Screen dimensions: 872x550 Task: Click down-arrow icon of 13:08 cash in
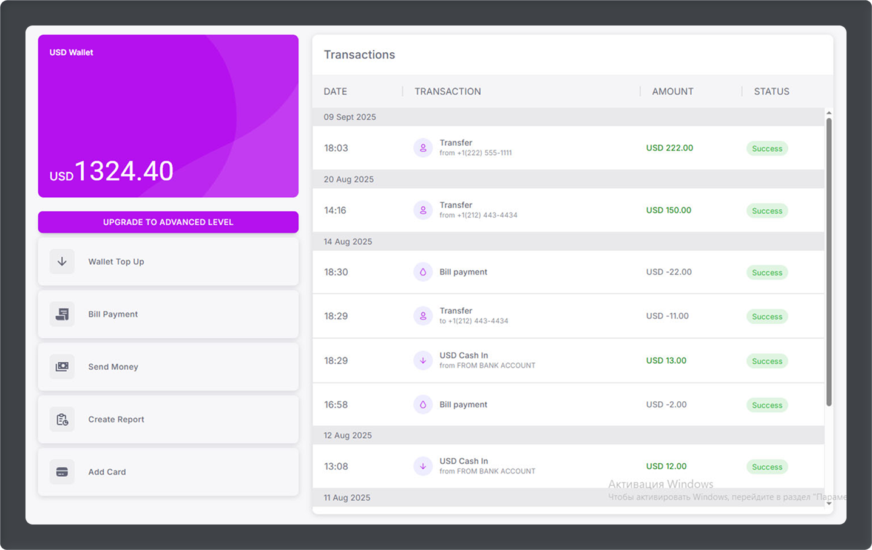pos(423,466)
